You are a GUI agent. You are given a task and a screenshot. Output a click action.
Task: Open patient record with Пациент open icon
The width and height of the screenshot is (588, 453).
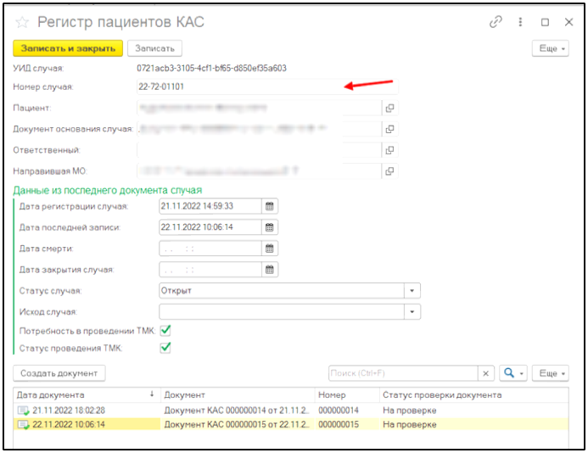390,108
